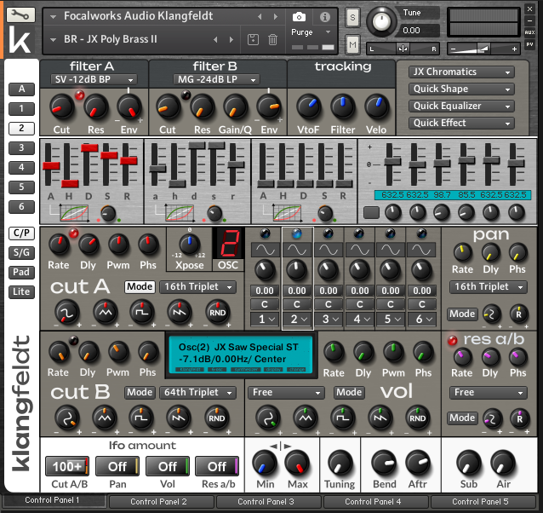
Task: Toggle the Pan lfo amount Off button
Action: point(117,466)
